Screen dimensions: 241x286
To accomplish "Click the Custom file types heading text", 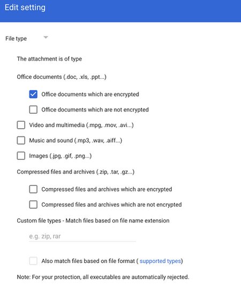I will (93, 221).
